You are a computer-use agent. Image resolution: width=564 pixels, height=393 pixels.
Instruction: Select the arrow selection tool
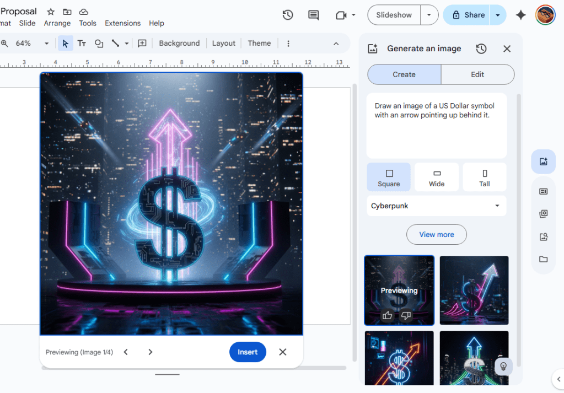66,43
